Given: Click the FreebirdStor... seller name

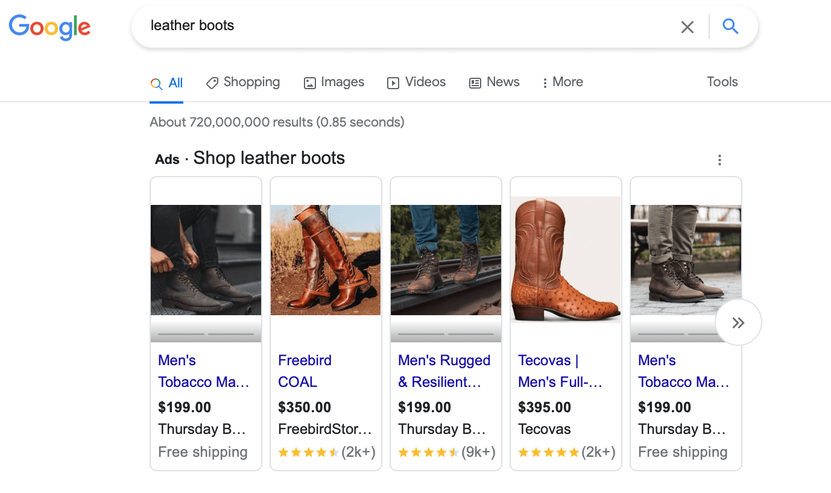Looking at the screenshot, I should pyautogui.click(x=325, y=429).
